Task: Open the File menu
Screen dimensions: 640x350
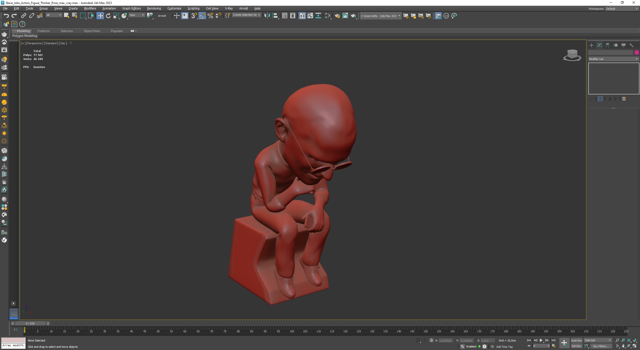Action: coord(5,8)
